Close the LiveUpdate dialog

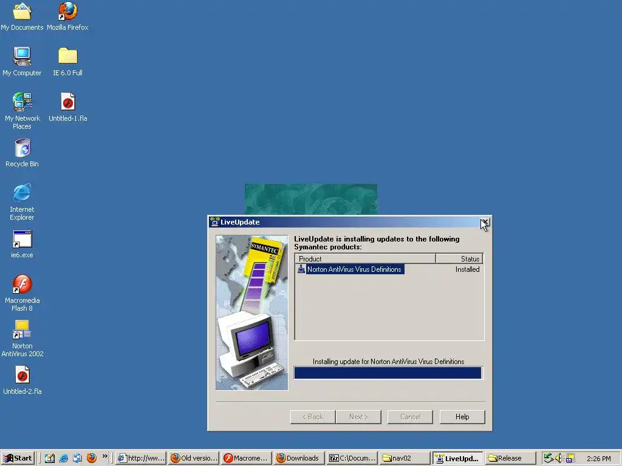tap(485, 222)
